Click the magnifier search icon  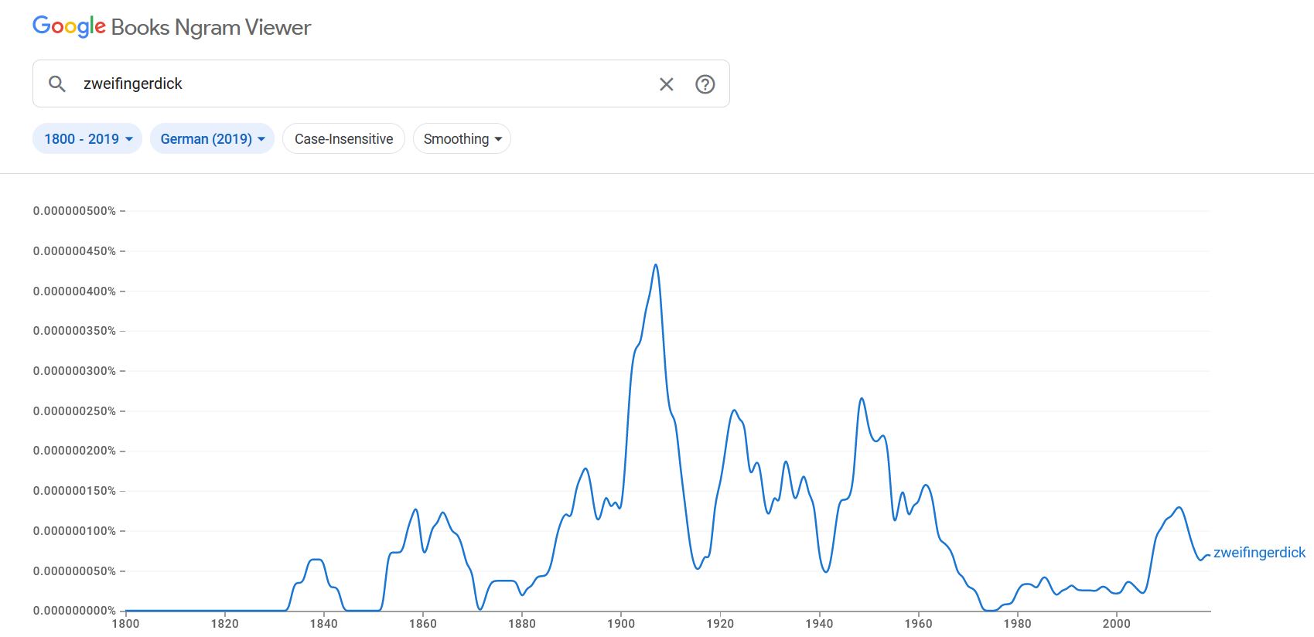57,83
